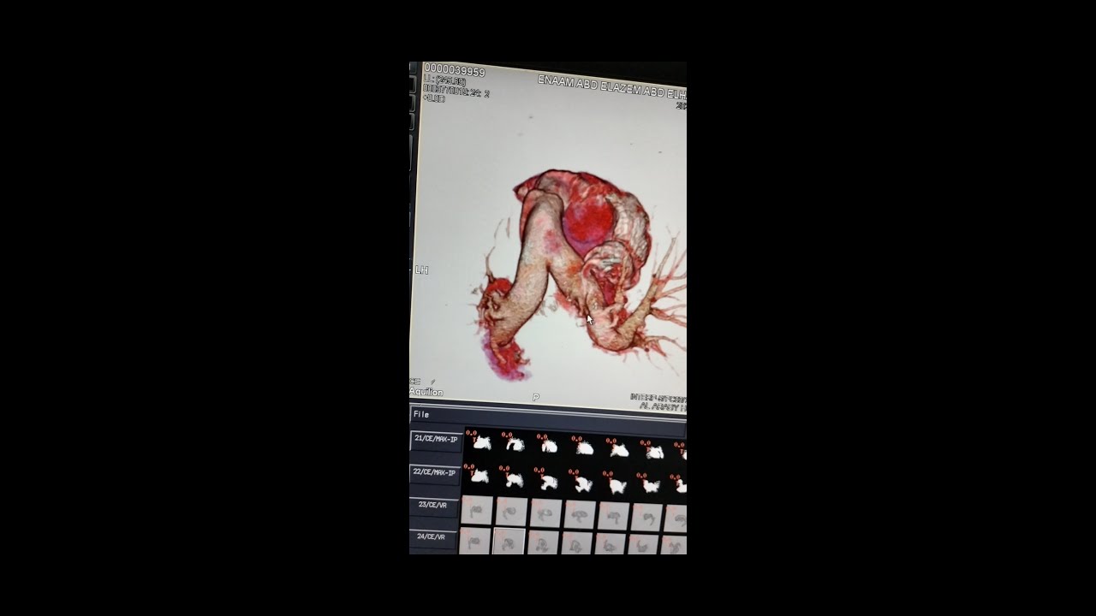Select the 24/CE/VR series button
1096x616 pixels.
pyautogui.click(x=432, y=539)
